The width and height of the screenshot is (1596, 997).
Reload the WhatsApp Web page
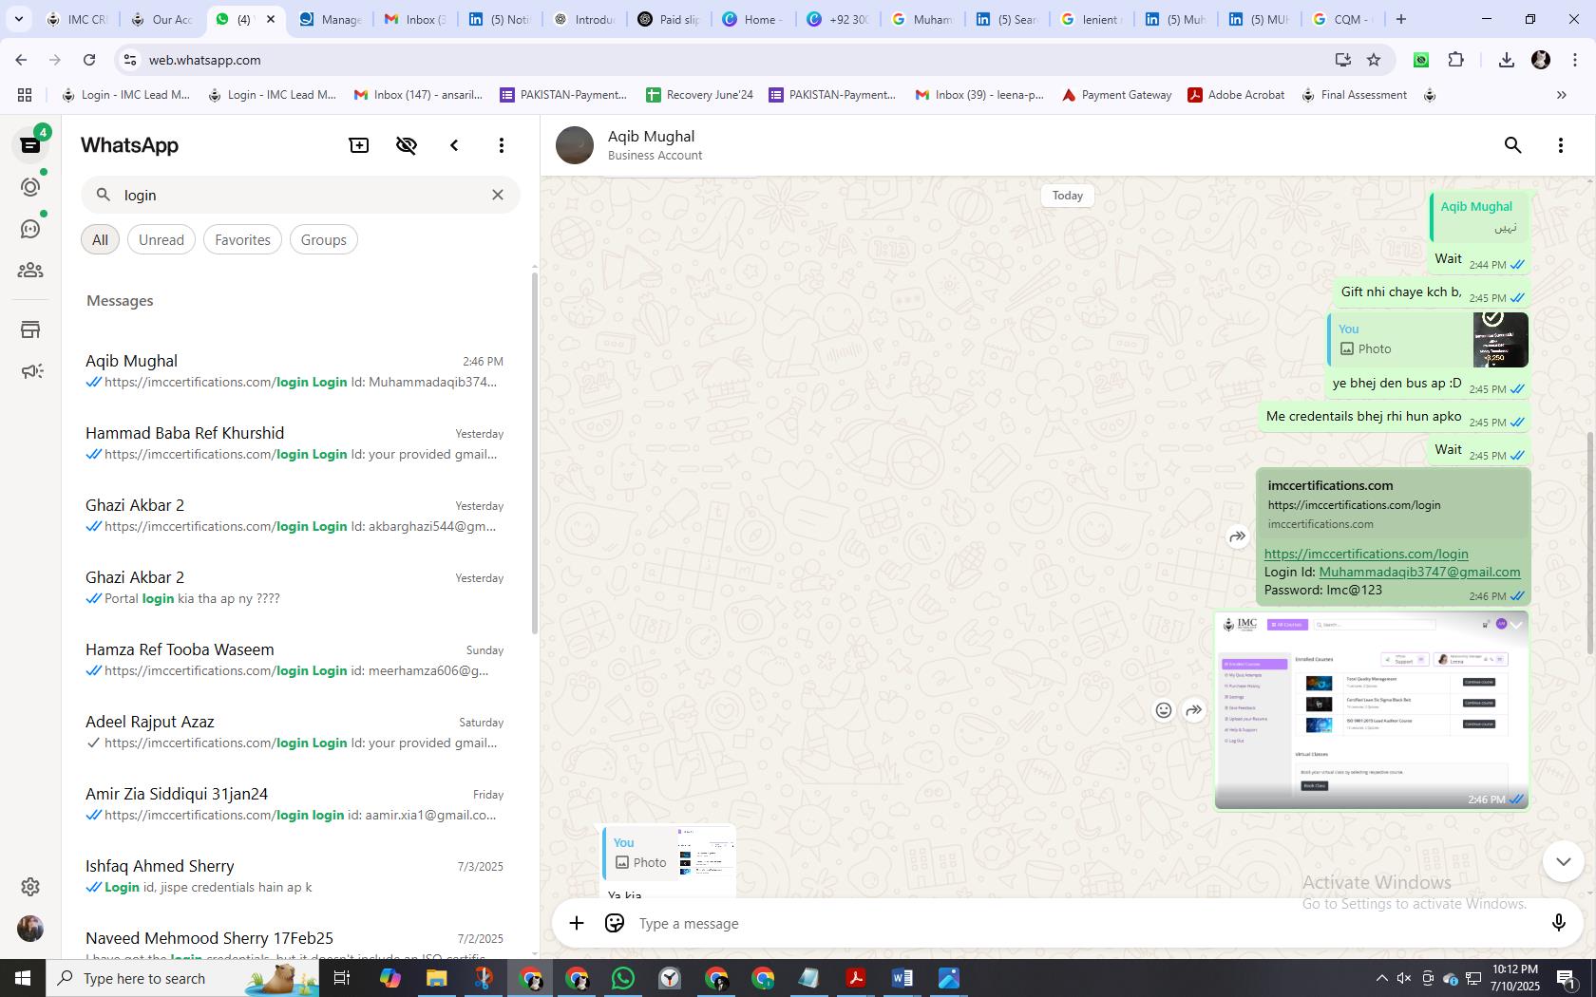(x=89, y=60)
